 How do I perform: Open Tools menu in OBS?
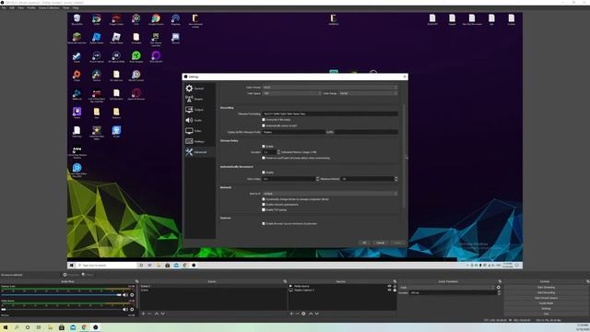65,7
